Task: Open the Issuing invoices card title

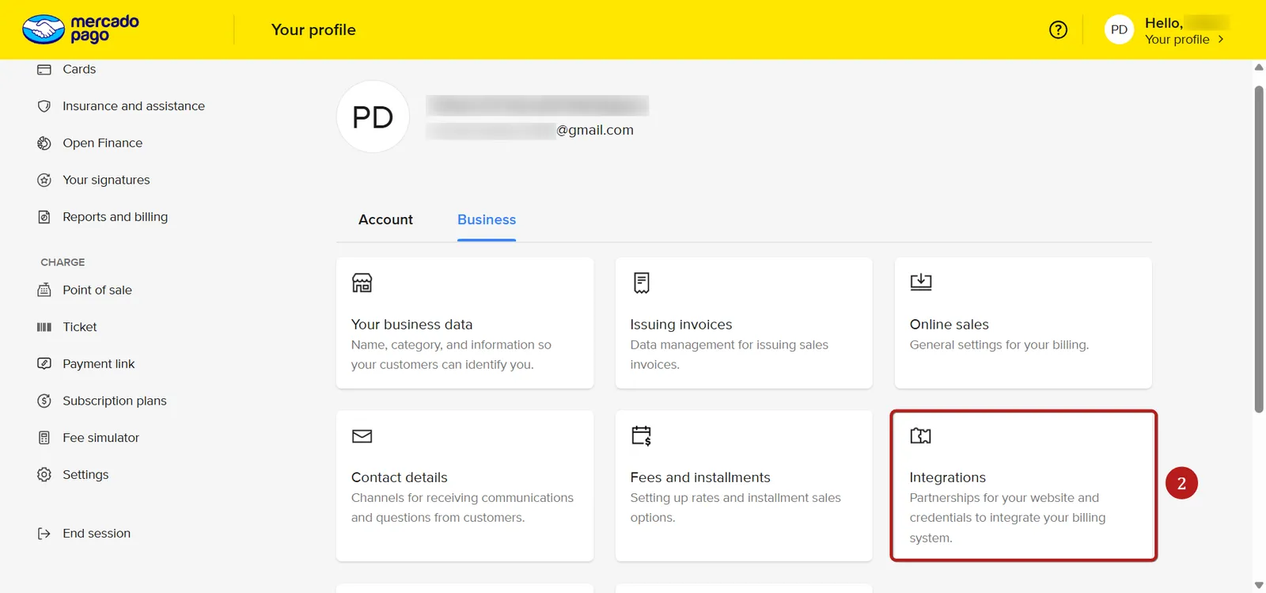Action: (x=681, y=325)
